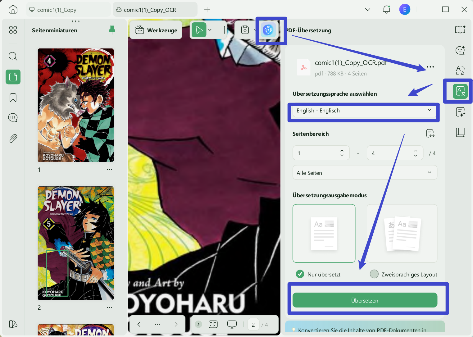
Task: Open the comments panel in left sidebar
Action: [13, 117]
